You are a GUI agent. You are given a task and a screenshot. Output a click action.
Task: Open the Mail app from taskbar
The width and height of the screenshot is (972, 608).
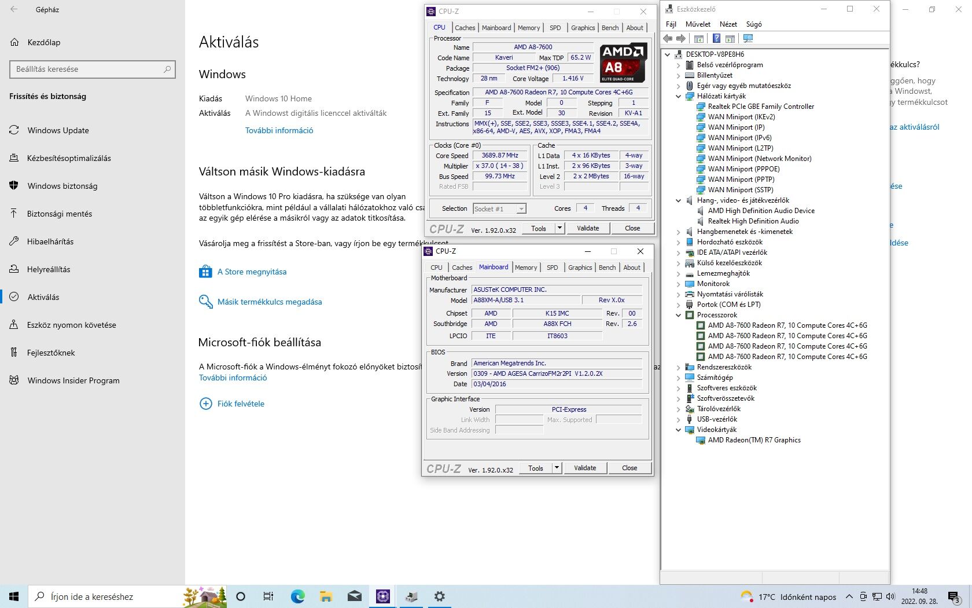click(354, 596)
